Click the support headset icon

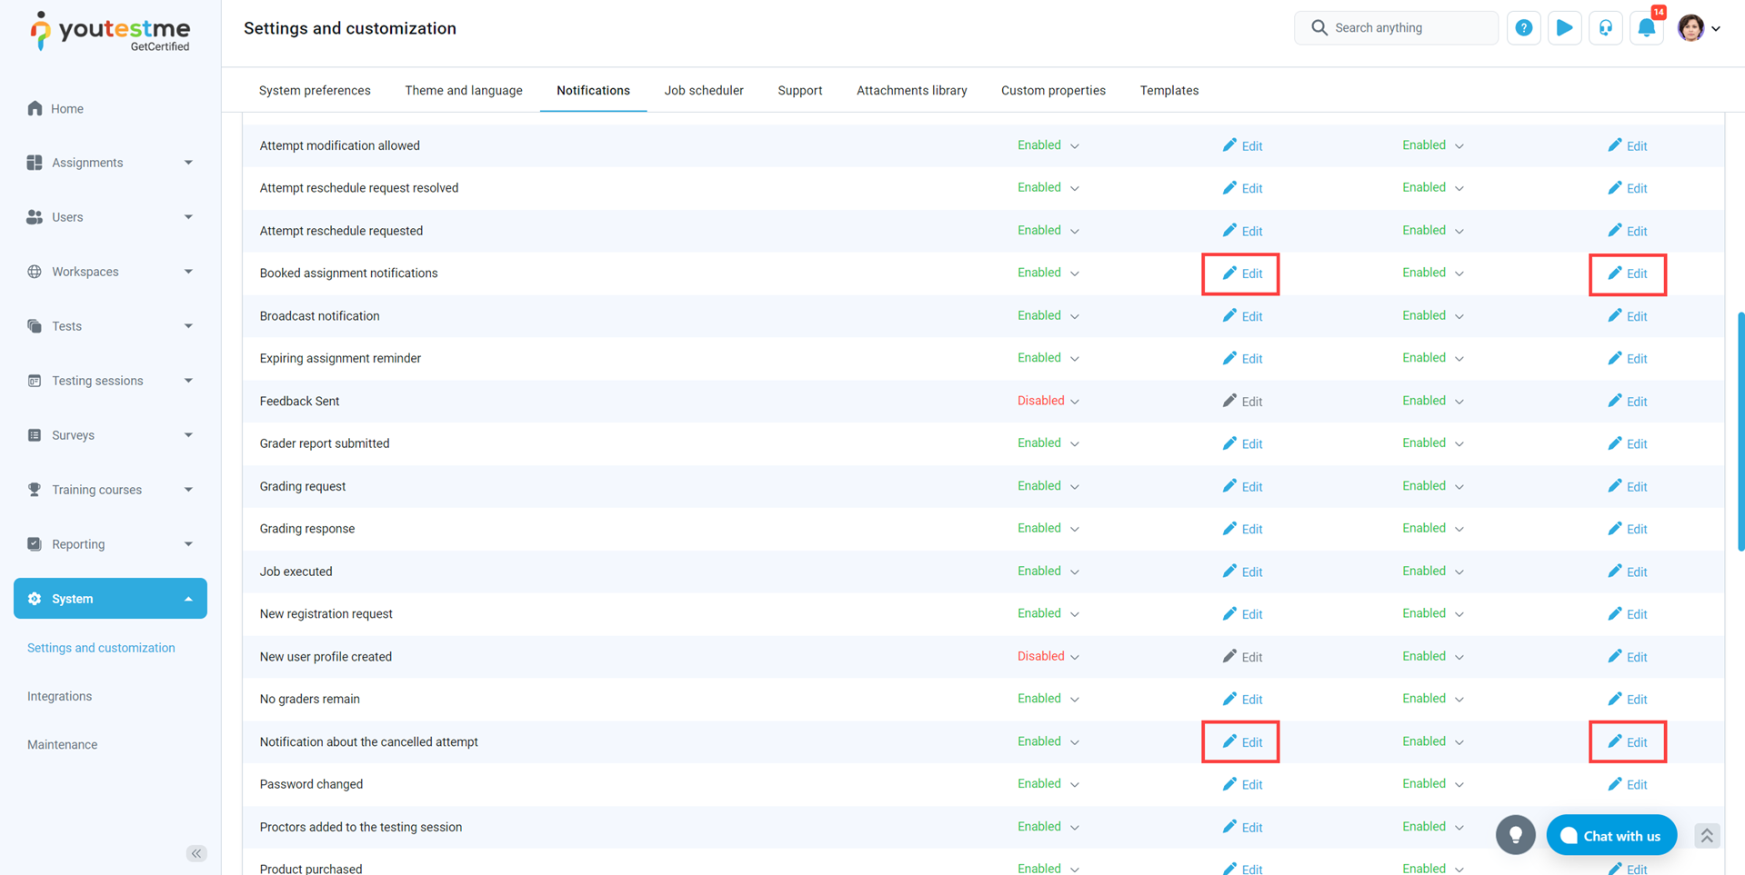1605,28
